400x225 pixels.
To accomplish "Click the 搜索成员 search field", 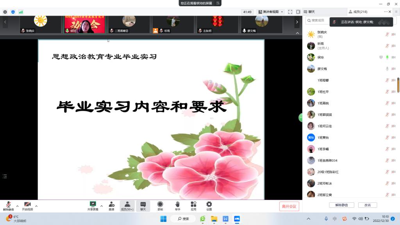I will pos(318,20).
